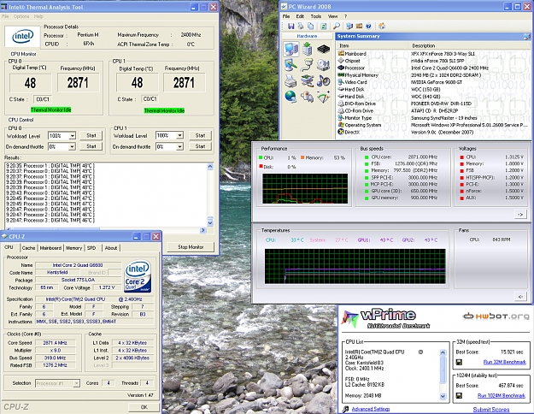This screenshot has height=414, width=534.
Task: Click save icon beside Run 32M Benchmark
Action: tap(459, 362)
